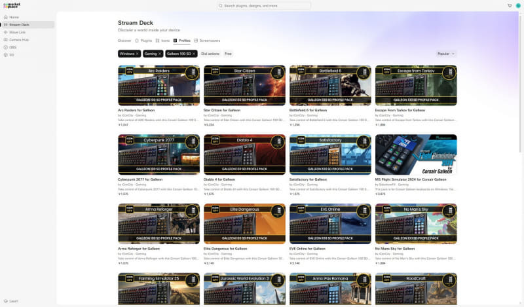
Task: Open Star Citizen profile thumbnail
Action: pos(244,85)
